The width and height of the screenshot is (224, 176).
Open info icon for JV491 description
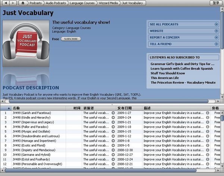tap(208, 150)
